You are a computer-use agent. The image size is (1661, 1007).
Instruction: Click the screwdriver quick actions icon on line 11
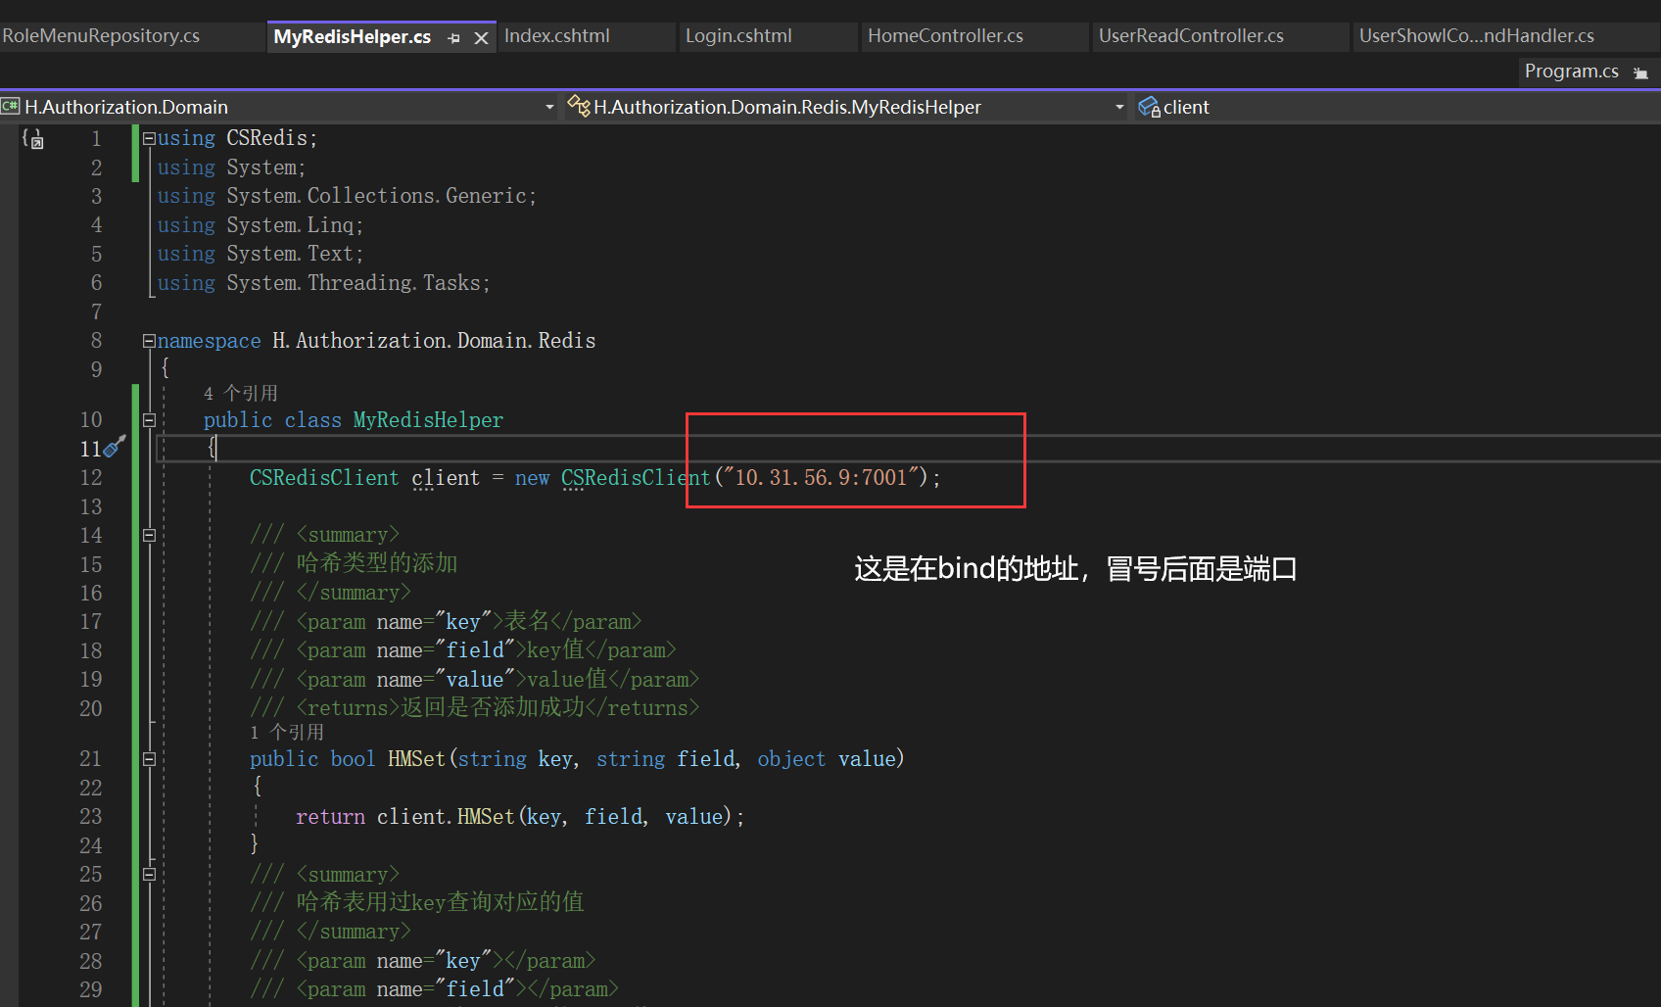coord(115,447)
